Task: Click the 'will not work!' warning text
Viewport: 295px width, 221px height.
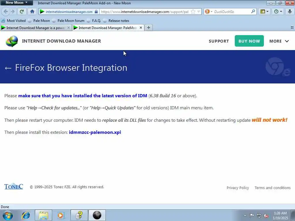Action: coord(269,120)
